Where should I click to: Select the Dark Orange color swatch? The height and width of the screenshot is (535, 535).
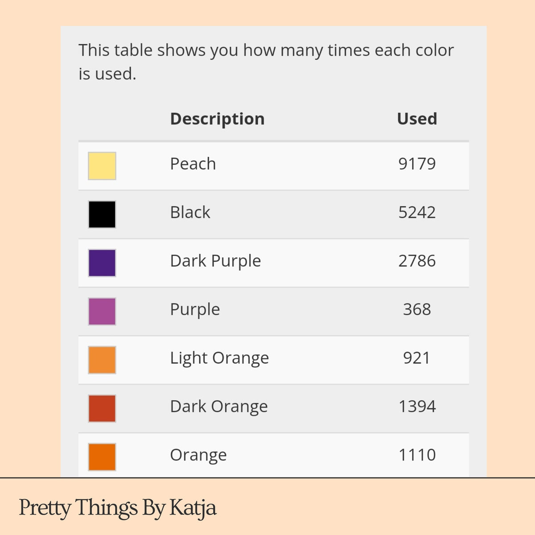(102, 408)
